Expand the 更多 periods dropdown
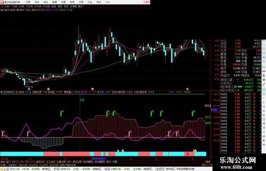This screenshot has width=266, height=171. tap(81, 6)
